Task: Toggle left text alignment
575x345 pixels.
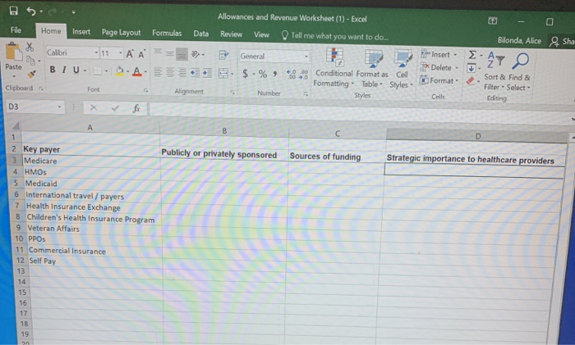Action: pos(158,72)
